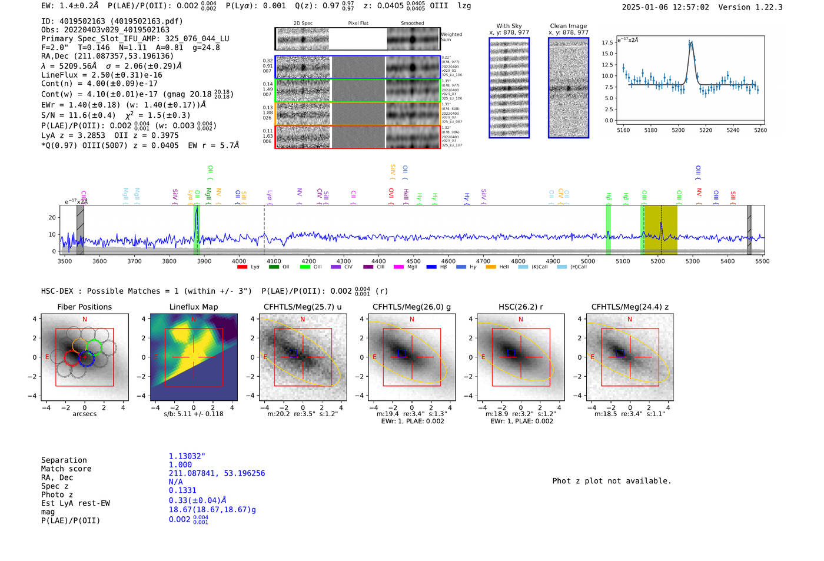Click the matched RA, Dec 211.087841, 53.196256
824x561 pixels.
(x=217, y=473)
